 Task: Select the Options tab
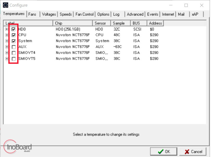point(103,14)
